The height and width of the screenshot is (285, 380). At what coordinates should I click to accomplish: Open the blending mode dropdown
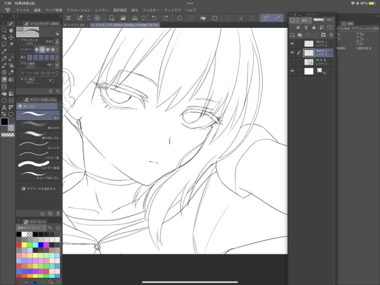click(x=306, y=20)
